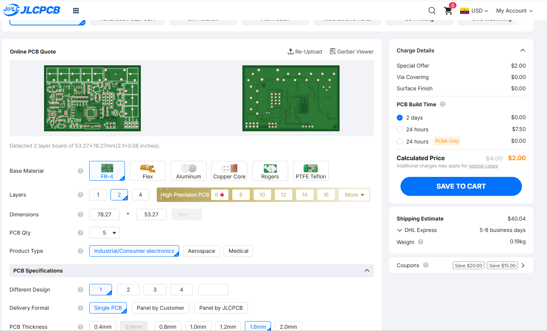The width and height of the screenshot is (547, 331).
Task: Select Aluminum base material
Action: click(x=189, y=171)
